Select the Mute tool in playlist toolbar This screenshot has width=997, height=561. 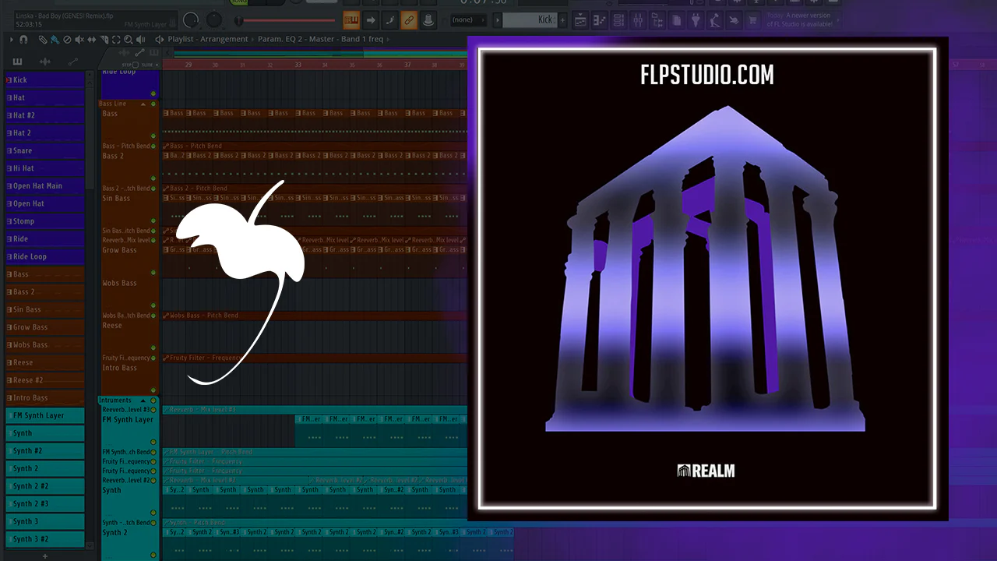tap(79, 39)
